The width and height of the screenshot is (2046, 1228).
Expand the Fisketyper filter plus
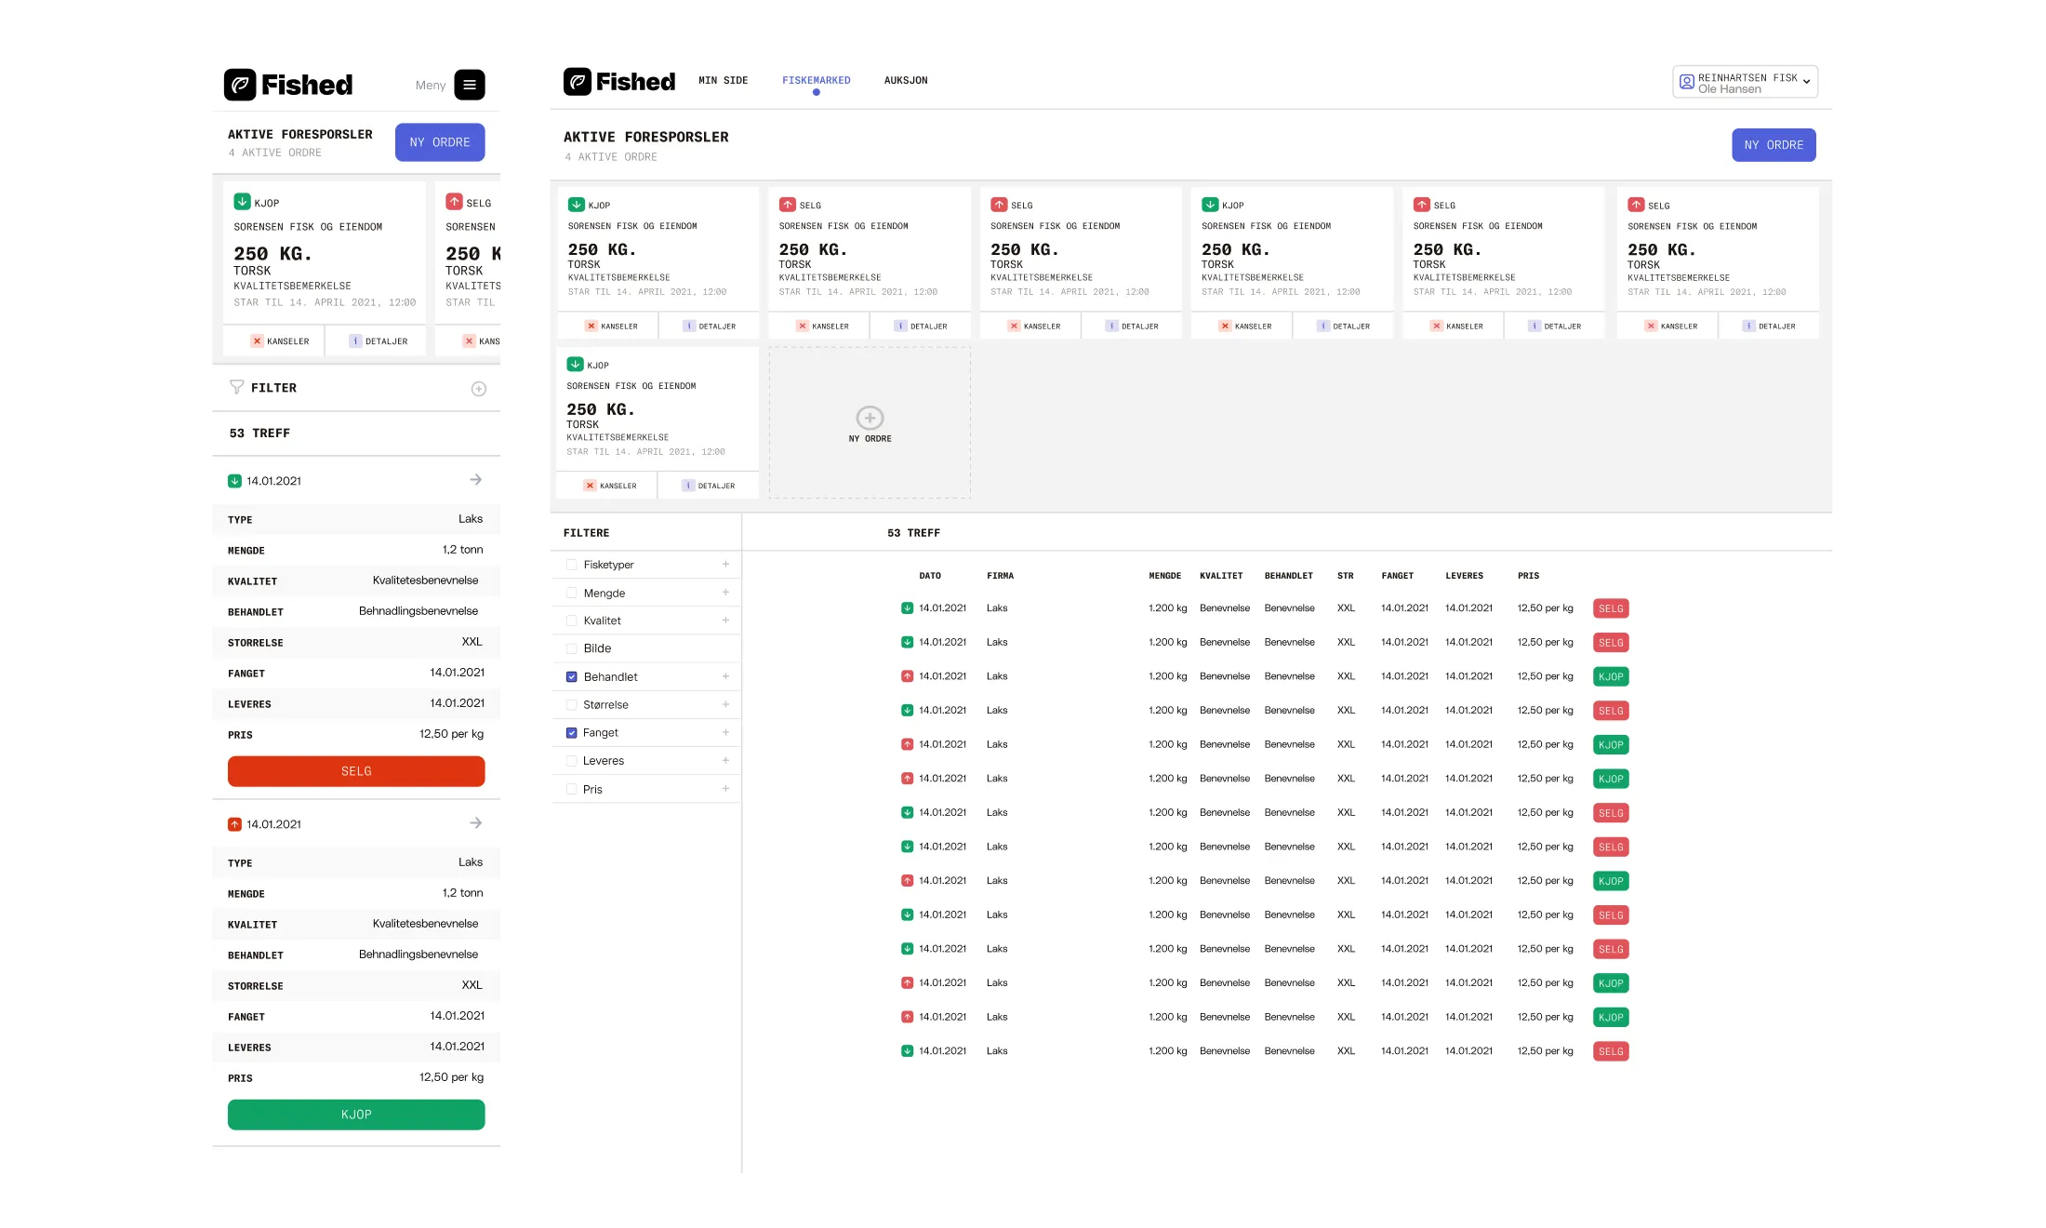point(725,565)
